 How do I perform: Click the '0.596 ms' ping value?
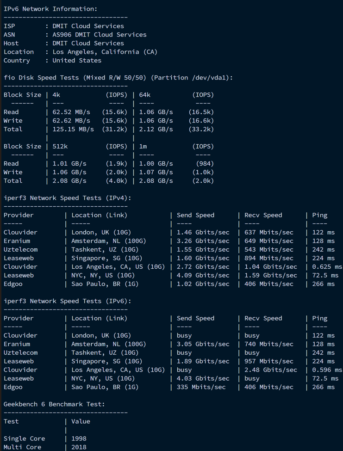point(327,370)
